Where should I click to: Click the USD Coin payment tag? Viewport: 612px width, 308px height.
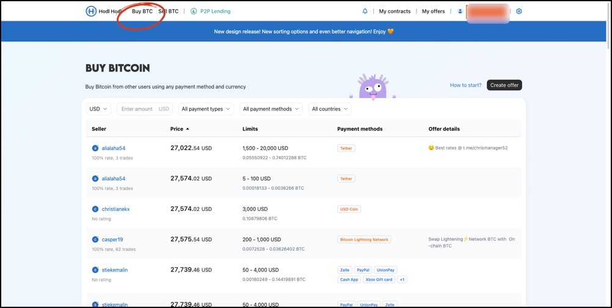[349, 209]
